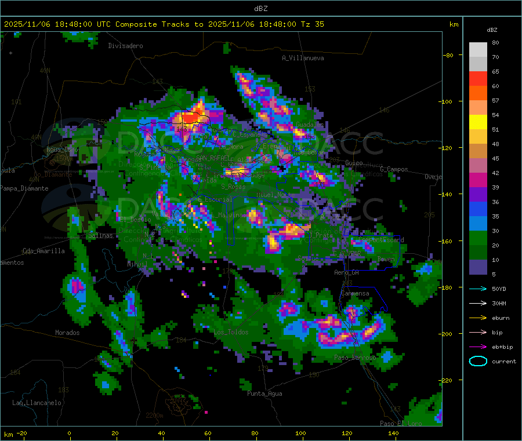Screen dimensions: 522x441
Task: Click the white 30HM arrow in legend
Action: click(x=478, y=303)
